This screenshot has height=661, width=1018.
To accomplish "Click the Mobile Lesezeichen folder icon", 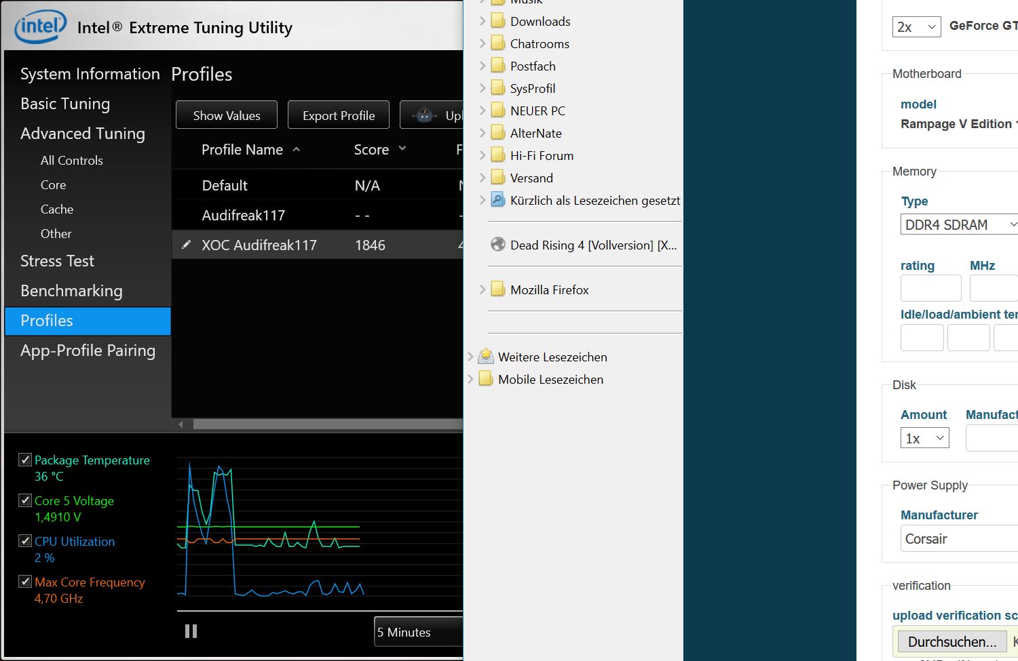I will (486, 379).
